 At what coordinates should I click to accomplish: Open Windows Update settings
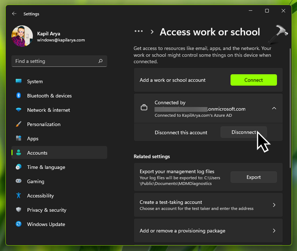[x=59, y=224]
